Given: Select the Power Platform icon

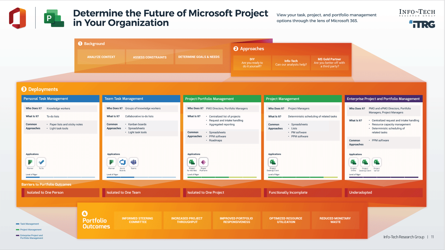Looking at the screenshot, I should click(203, 162).
